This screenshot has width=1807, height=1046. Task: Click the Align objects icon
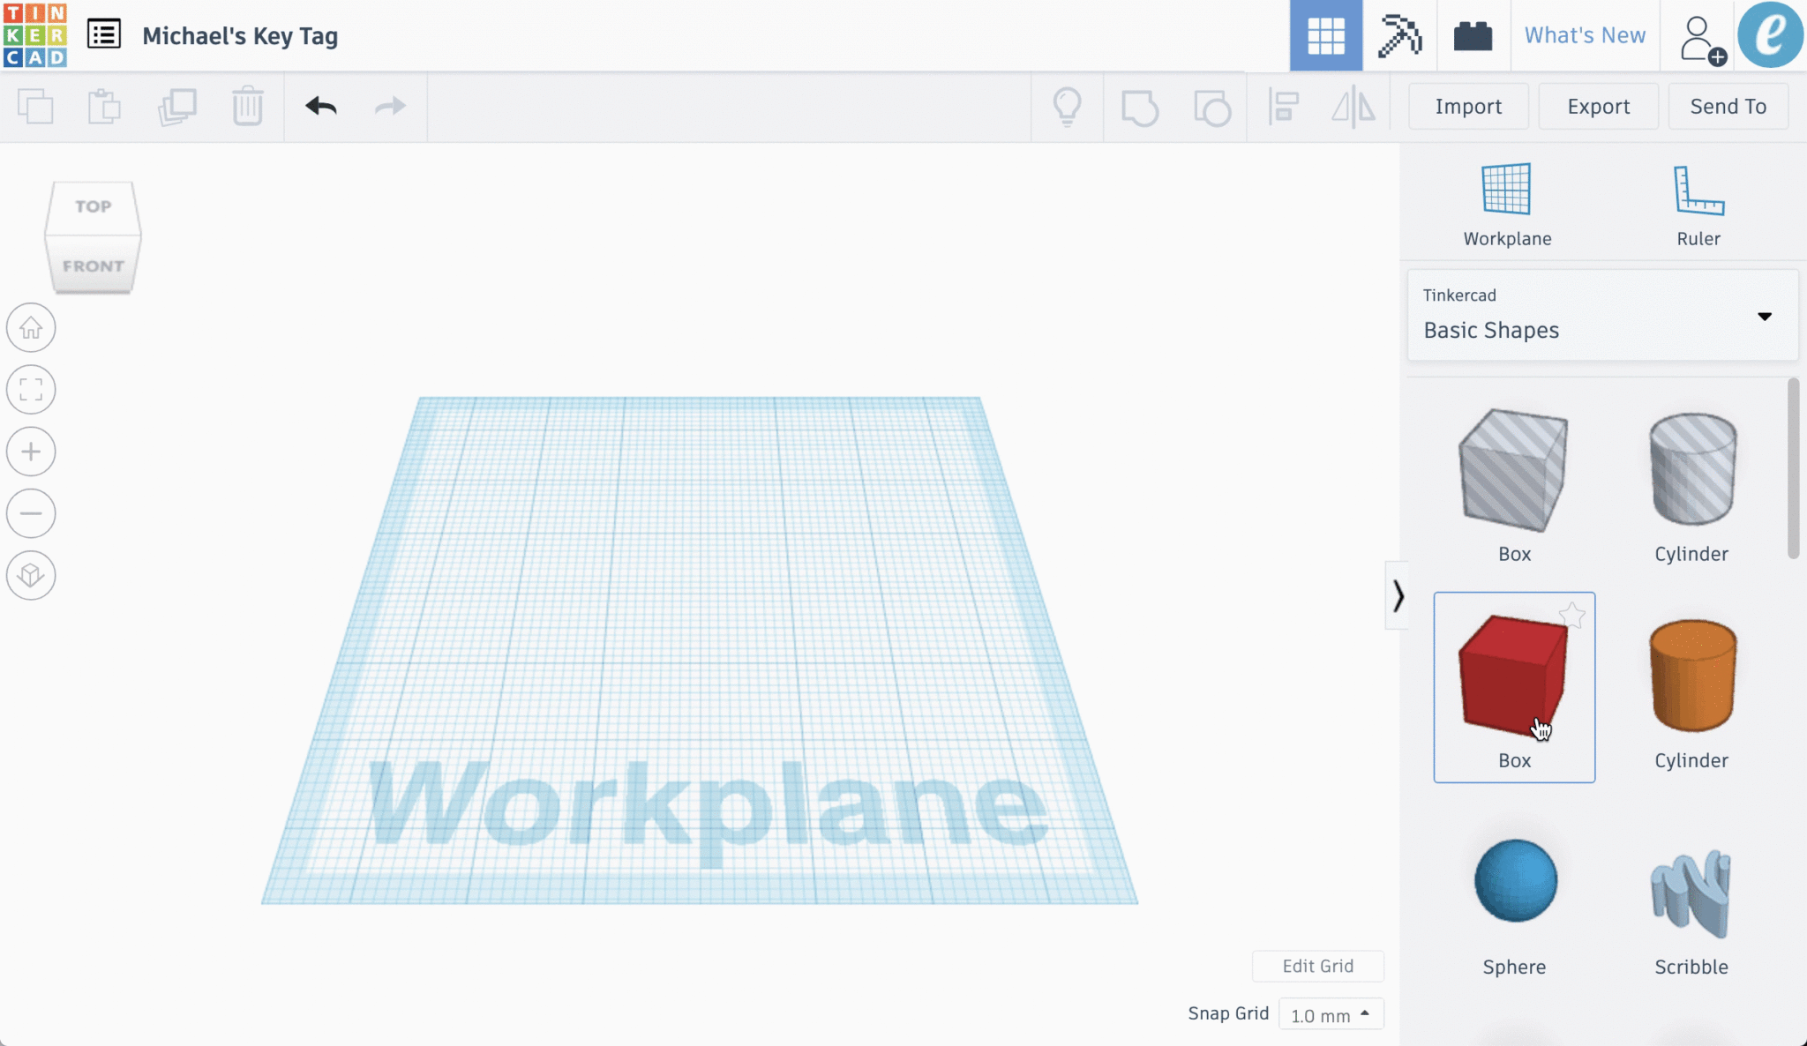pyautogui.click(x=1283, y=106)
